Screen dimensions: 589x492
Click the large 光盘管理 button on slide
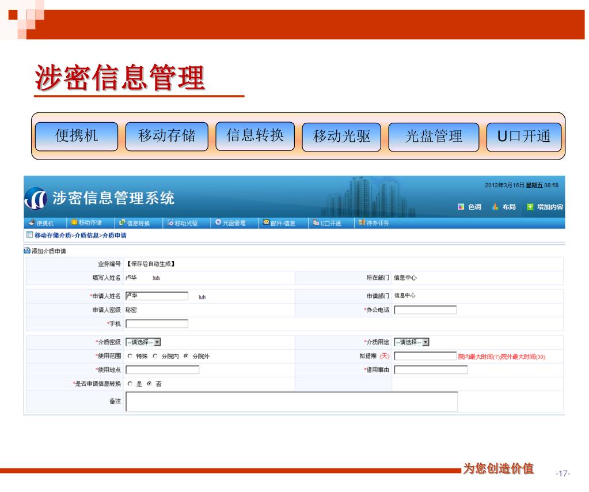click(x=434, y=137)
